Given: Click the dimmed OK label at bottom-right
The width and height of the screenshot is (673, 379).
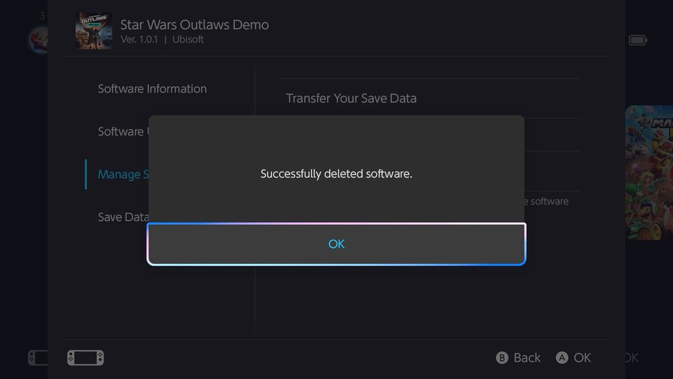Looking at the screenshot, I should tap(631, 357).
